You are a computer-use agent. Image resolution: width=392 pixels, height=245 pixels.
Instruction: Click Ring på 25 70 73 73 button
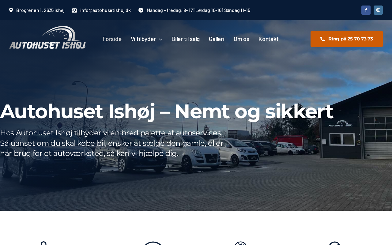point(347,39)
